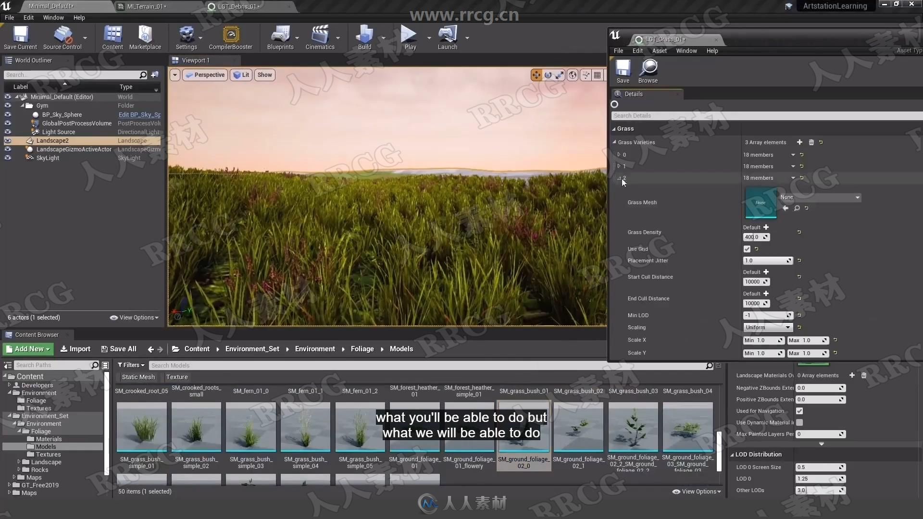This screenshot has height=519, width=923.
Task: Toggle Use Grid checkbox in Details
Action: (747, 248)
